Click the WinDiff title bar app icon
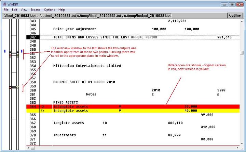Image resolution: width=246 pixels, height=152 pixels. (4, 4)
